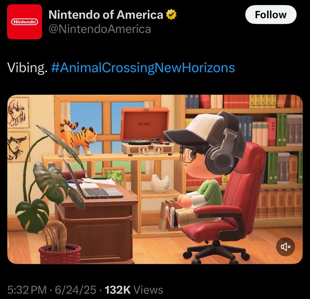Click the Nintendo of America display name

pos(106,15)
